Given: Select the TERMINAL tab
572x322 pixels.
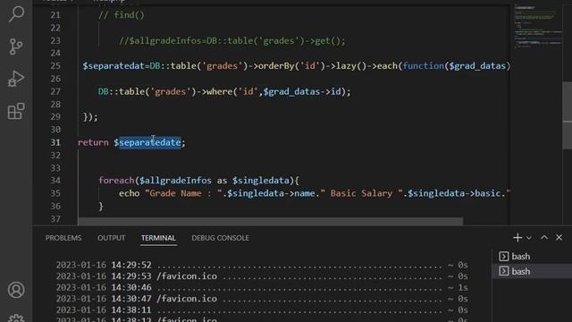Looking at the screenshot, I should pyautogui.click(x=158, y=238).
